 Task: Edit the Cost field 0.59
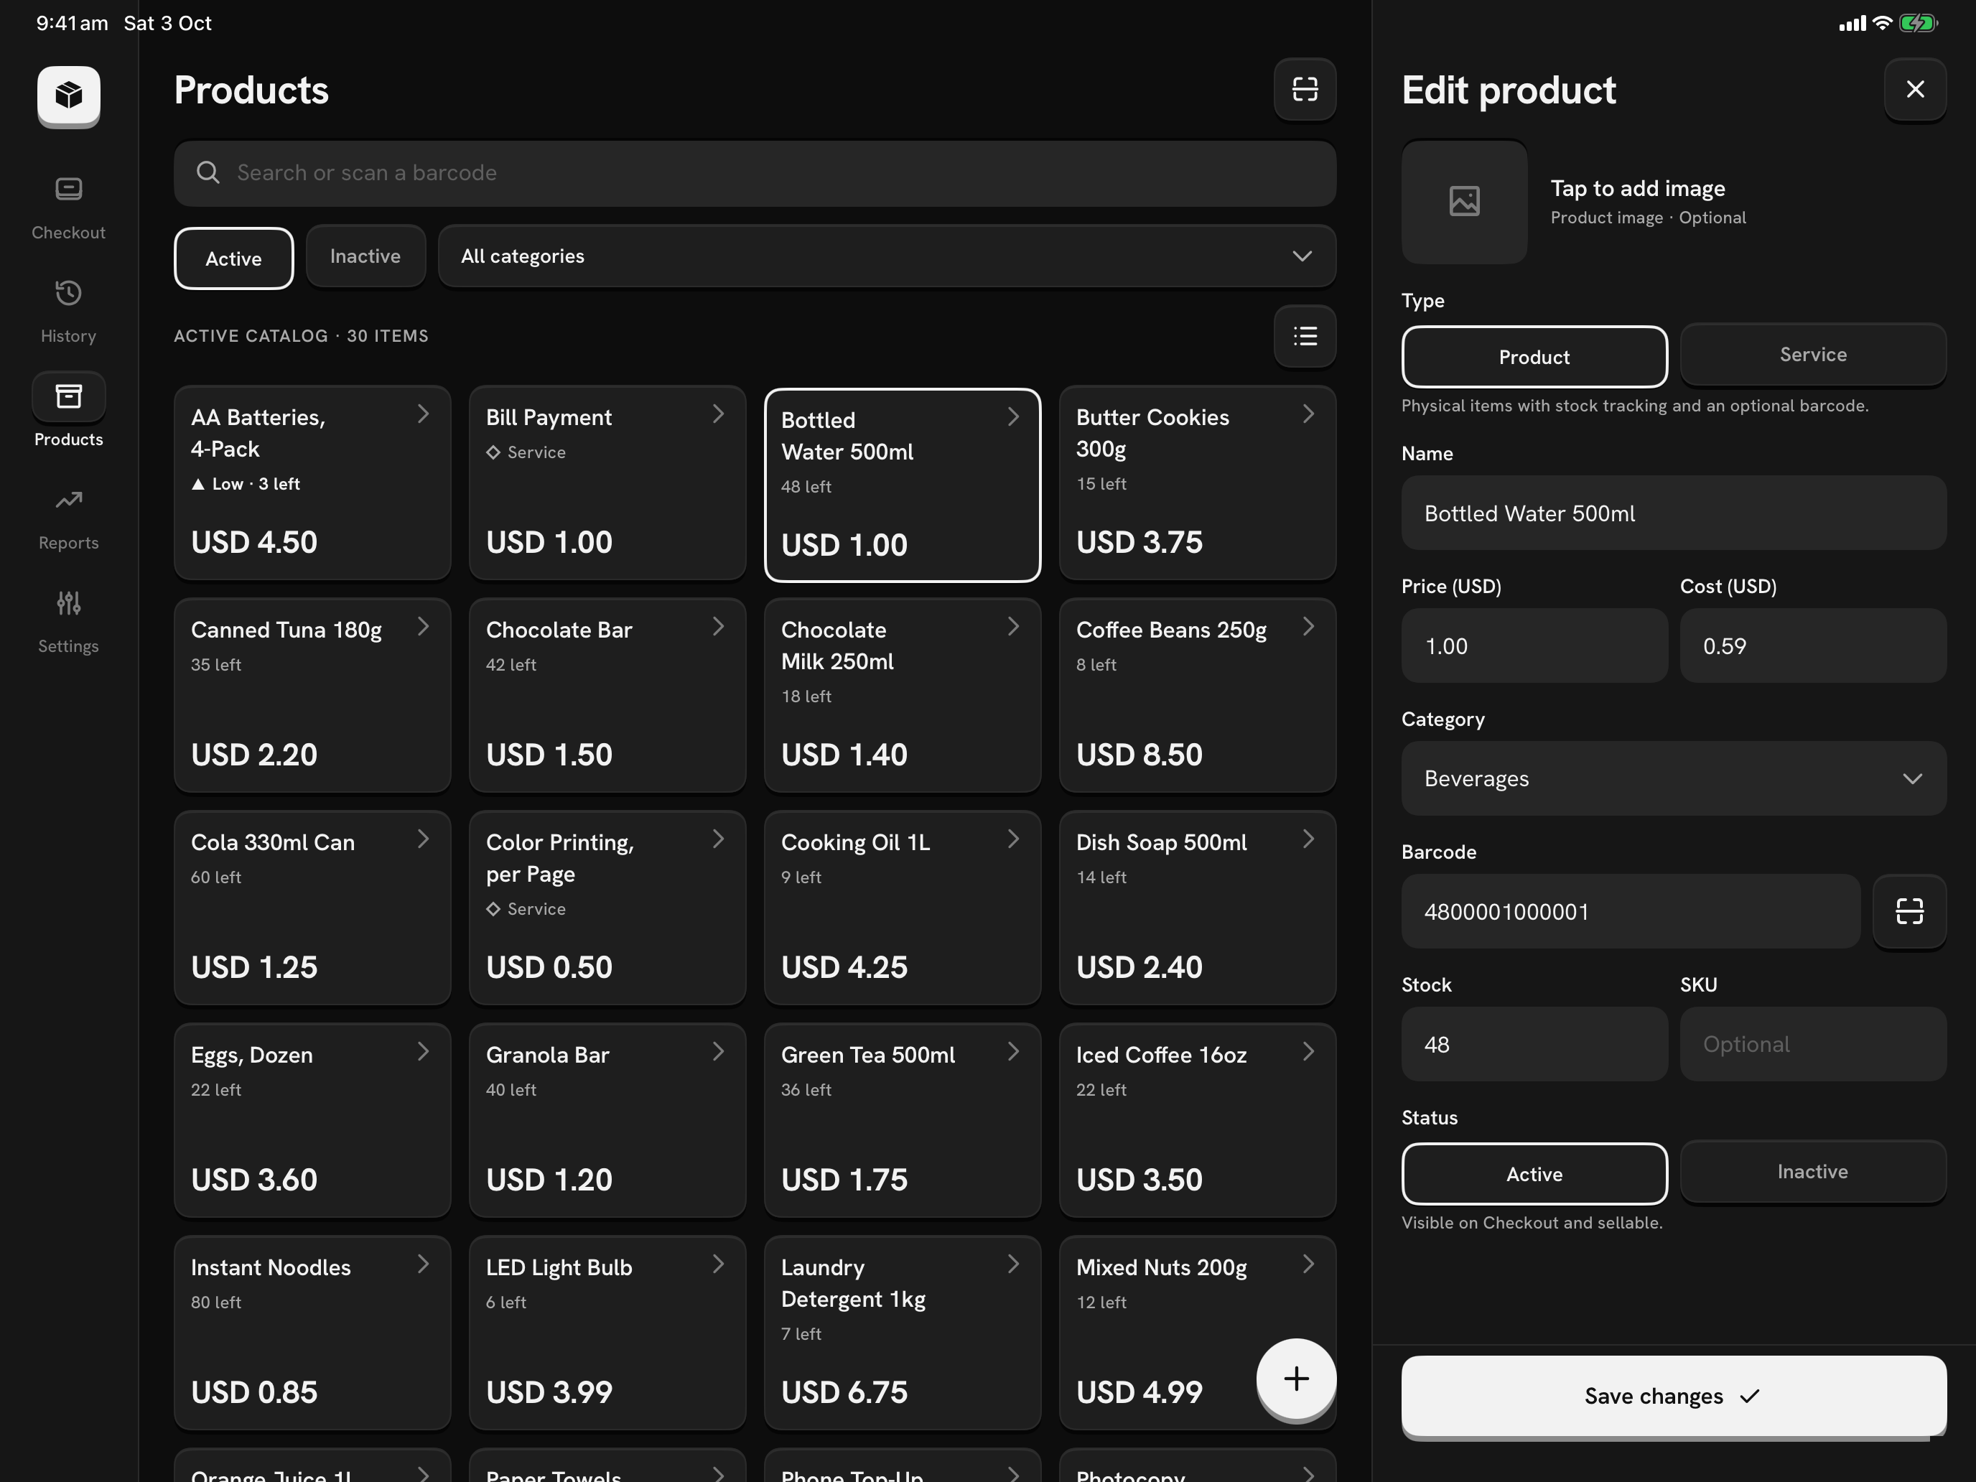click(1814, 646)
